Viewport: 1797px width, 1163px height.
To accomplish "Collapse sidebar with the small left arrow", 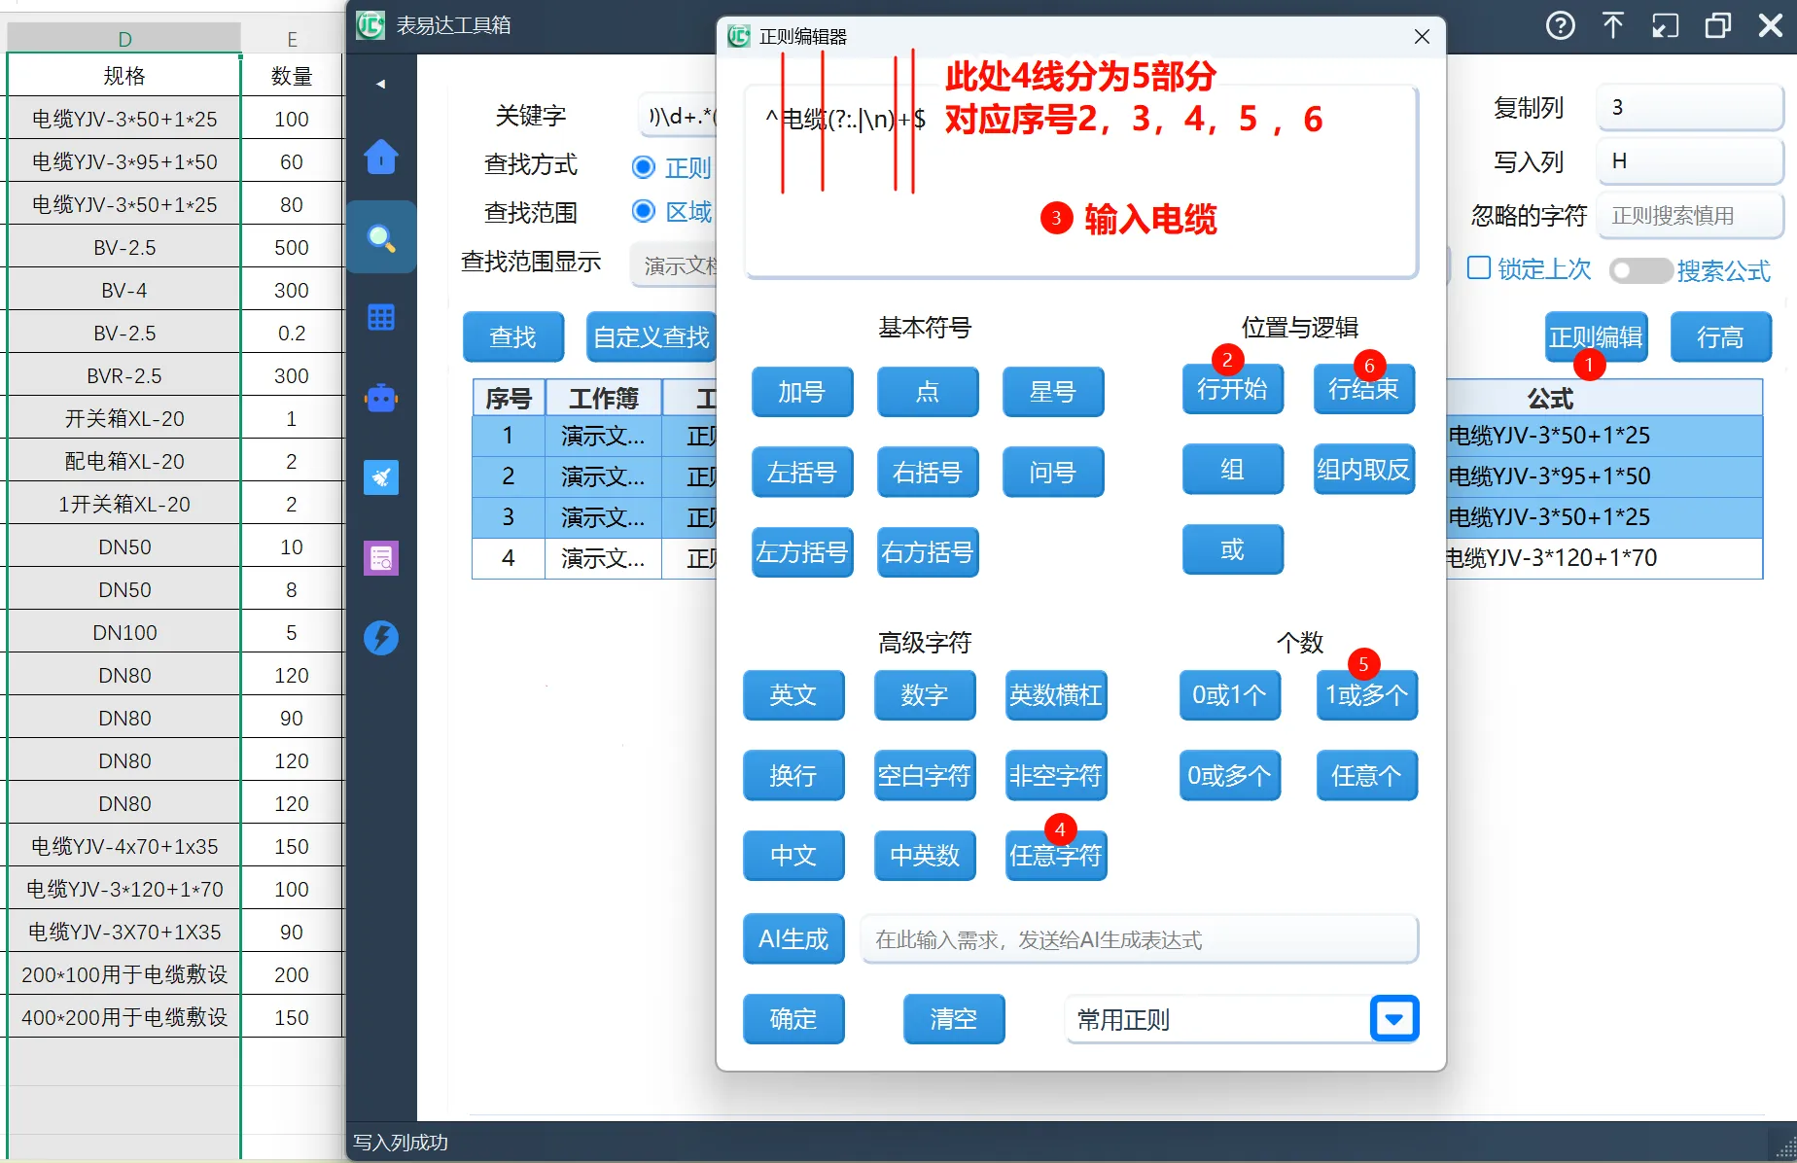I will (x=381, y=84).
